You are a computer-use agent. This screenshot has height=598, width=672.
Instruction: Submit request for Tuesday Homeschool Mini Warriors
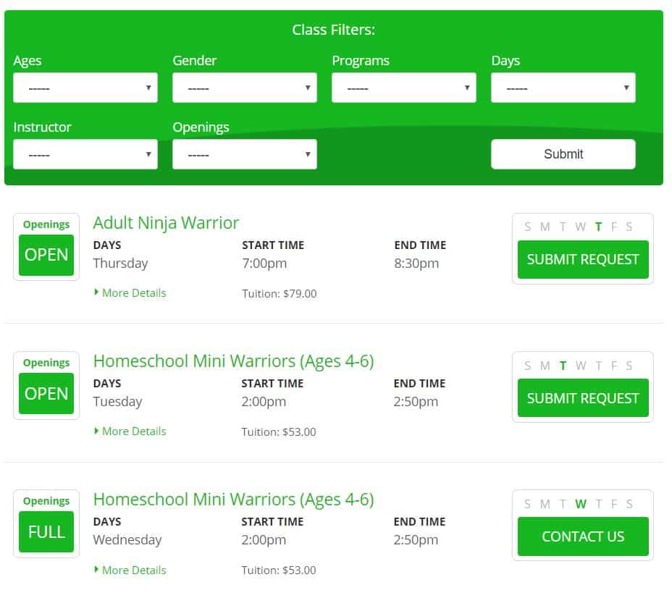(x=583, y=398)
